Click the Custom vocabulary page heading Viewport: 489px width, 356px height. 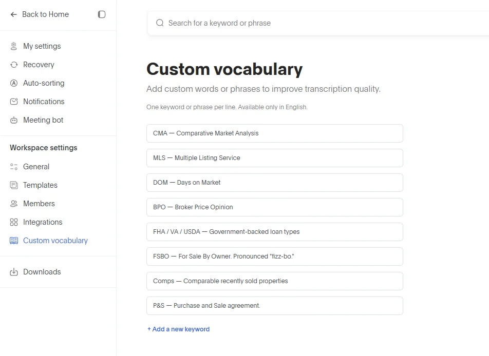224,69
